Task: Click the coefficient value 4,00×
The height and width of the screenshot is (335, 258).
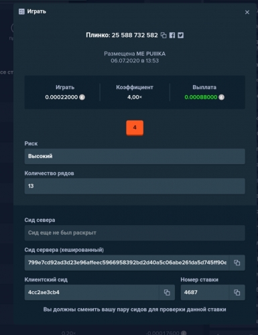Action: tap(135, 97)
